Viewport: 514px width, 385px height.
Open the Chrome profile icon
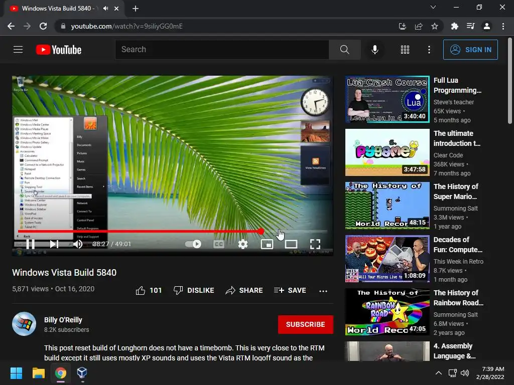click(487, 26)
